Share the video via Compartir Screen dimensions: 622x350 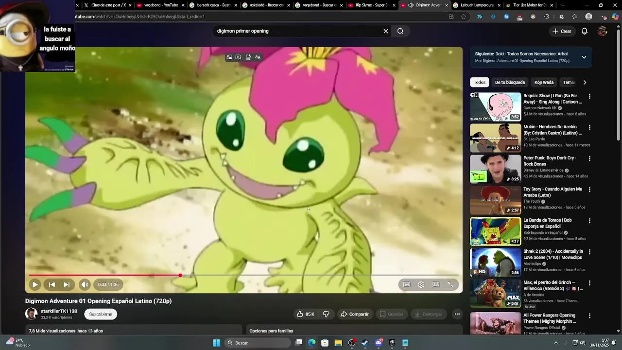point(354,314)
